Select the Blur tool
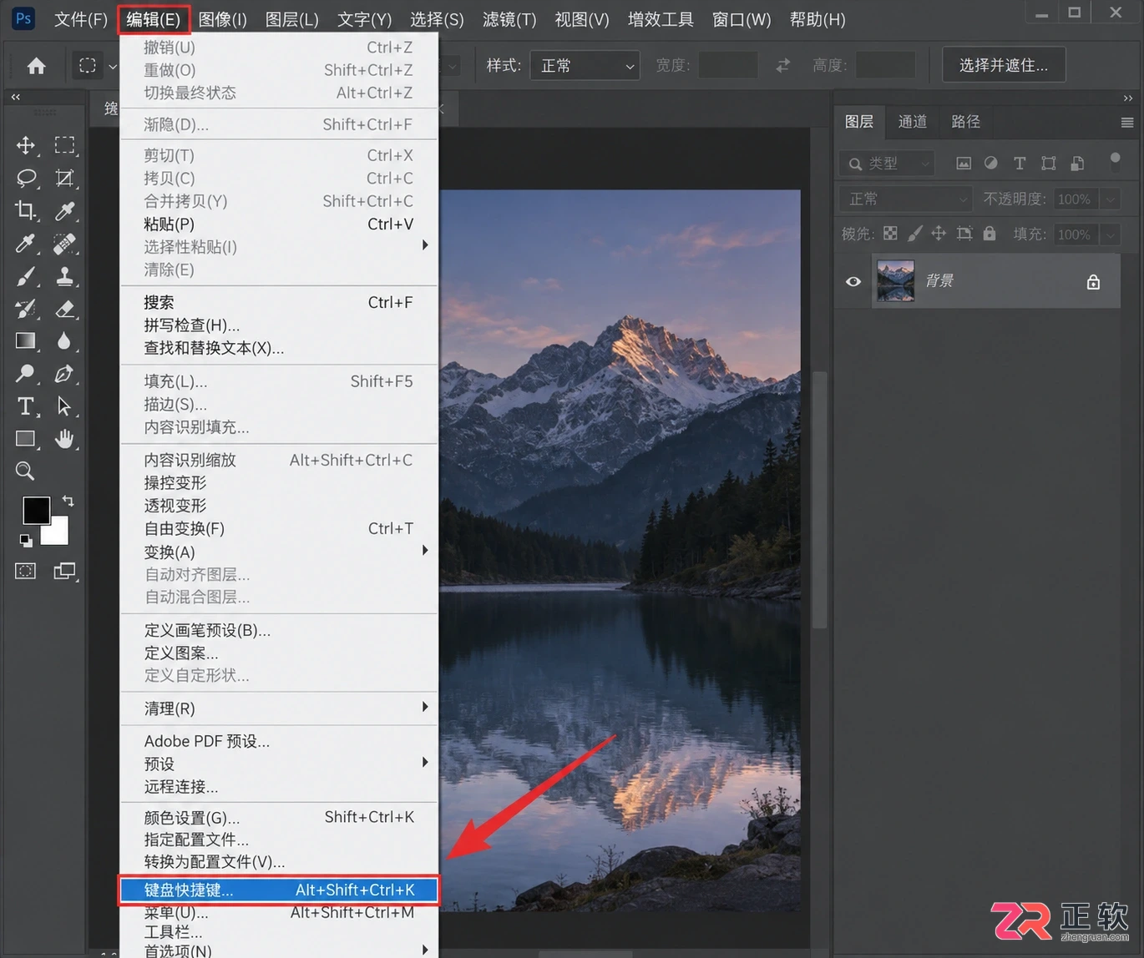Viewport: 1144px width, 958px height. tap(64, 340)
